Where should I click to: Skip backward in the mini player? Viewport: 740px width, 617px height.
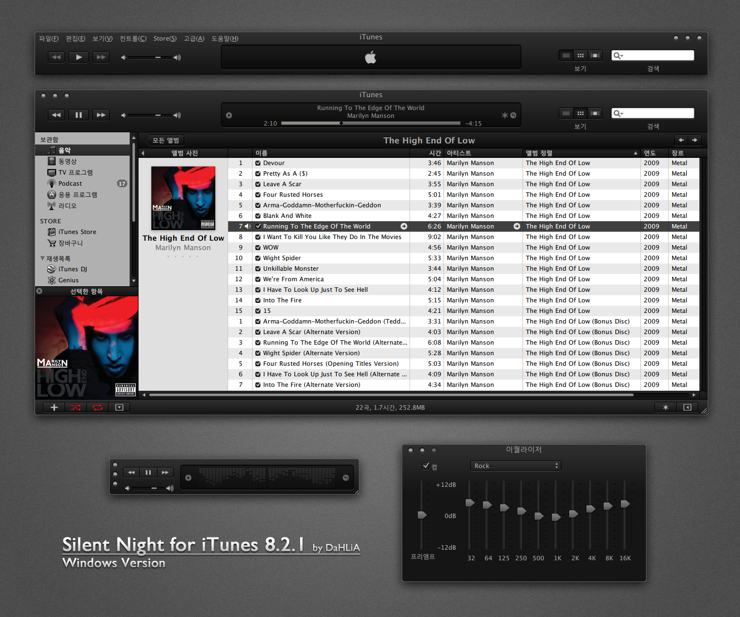tap(131, 472)
